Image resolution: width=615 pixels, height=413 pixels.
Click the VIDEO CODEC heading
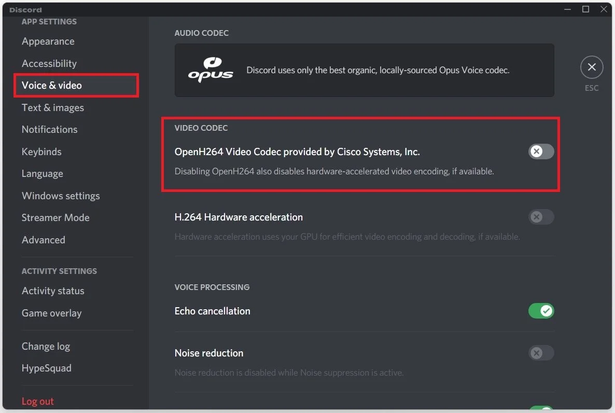coord(201,128)
